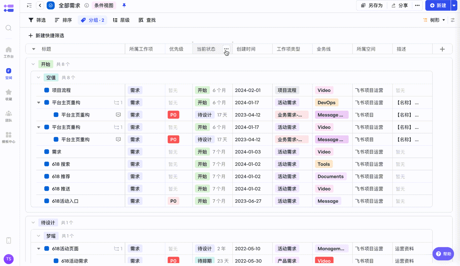Open the 树形 view mode dropdown
This screenshot has width=460, height=266.
pos(434,20)
